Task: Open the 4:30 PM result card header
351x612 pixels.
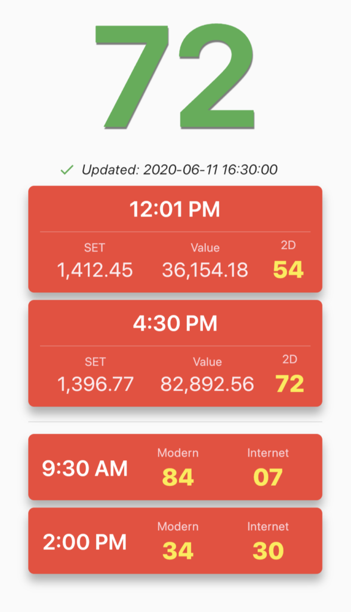Action: coord(175,323)
